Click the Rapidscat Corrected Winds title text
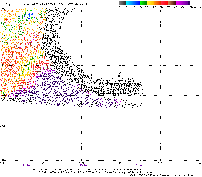Image resolution: width=202 pixels, height=177 pixels. 48,5
